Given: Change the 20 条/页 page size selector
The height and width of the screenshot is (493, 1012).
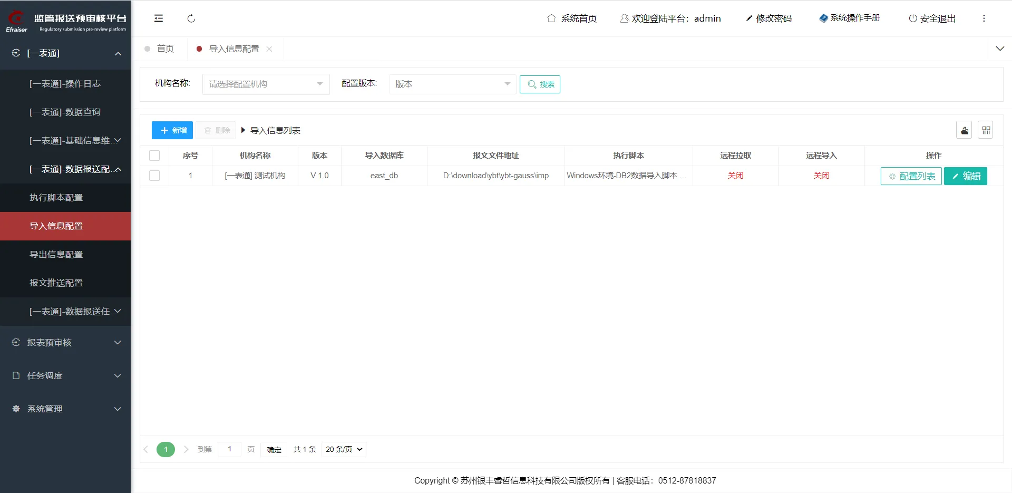Looking at the screenshot, I should [344, 449].
